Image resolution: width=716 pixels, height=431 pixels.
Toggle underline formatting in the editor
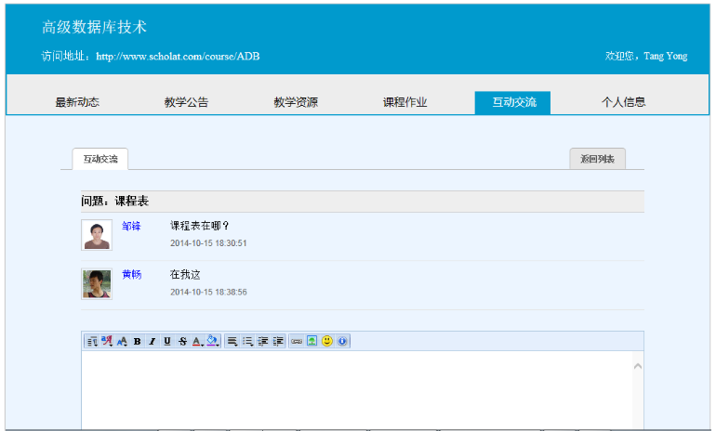pos(167,342)
